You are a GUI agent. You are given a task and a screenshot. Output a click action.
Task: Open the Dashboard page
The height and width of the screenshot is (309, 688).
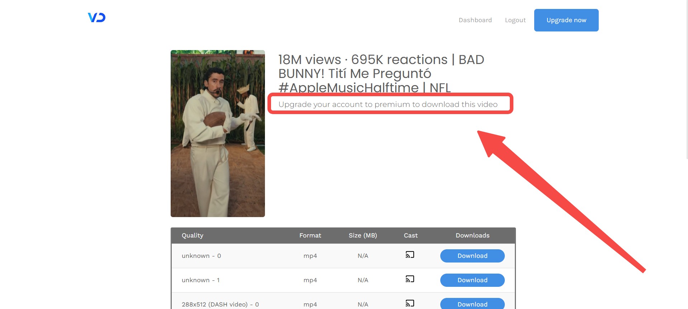point(475,20)
